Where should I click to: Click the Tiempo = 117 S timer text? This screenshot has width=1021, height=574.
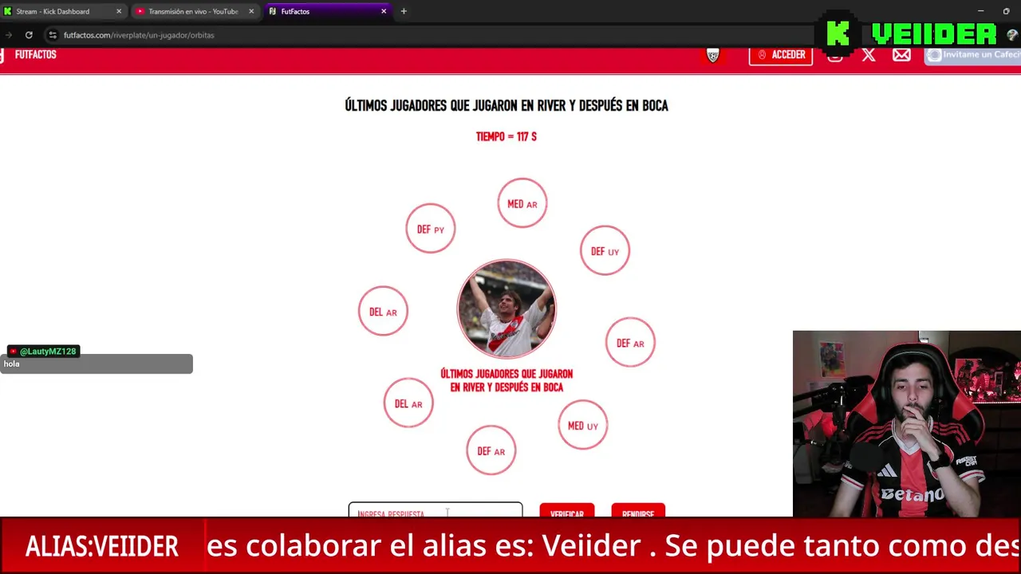tap(507, 136)
